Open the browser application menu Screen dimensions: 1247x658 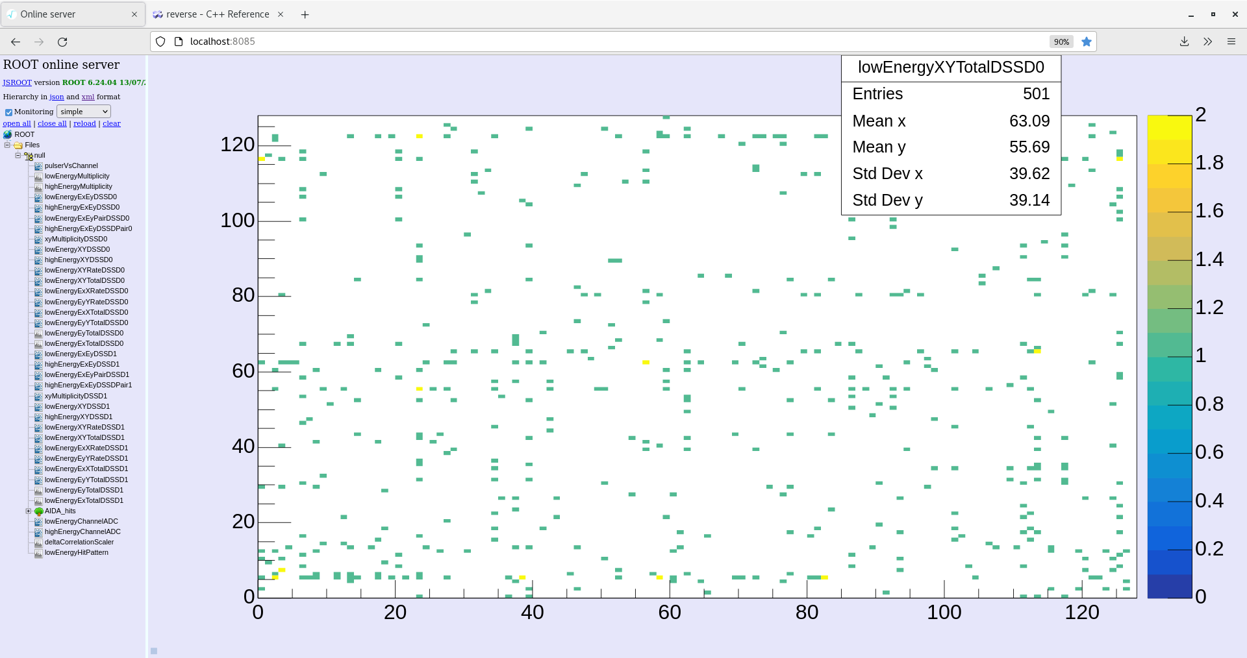click(x=1231, y=42)
